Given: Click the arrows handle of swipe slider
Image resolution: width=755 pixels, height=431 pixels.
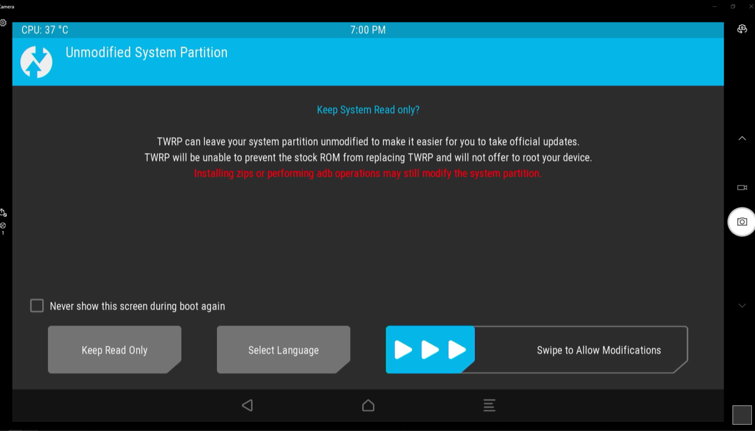Looking at the screenshot, I should 430,350.
